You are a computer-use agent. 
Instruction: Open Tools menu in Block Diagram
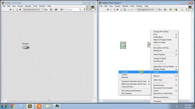(x=132, y=6)
